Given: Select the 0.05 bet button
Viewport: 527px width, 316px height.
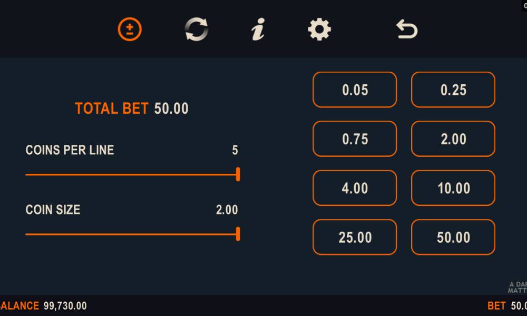Looking at the screenshot, I should 355,90.
